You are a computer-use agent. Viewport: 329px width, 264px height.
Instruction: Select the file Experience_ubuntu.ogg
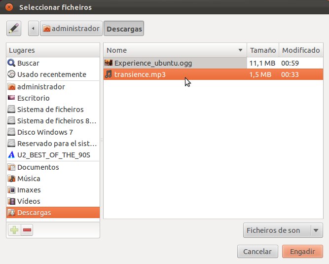213,63
